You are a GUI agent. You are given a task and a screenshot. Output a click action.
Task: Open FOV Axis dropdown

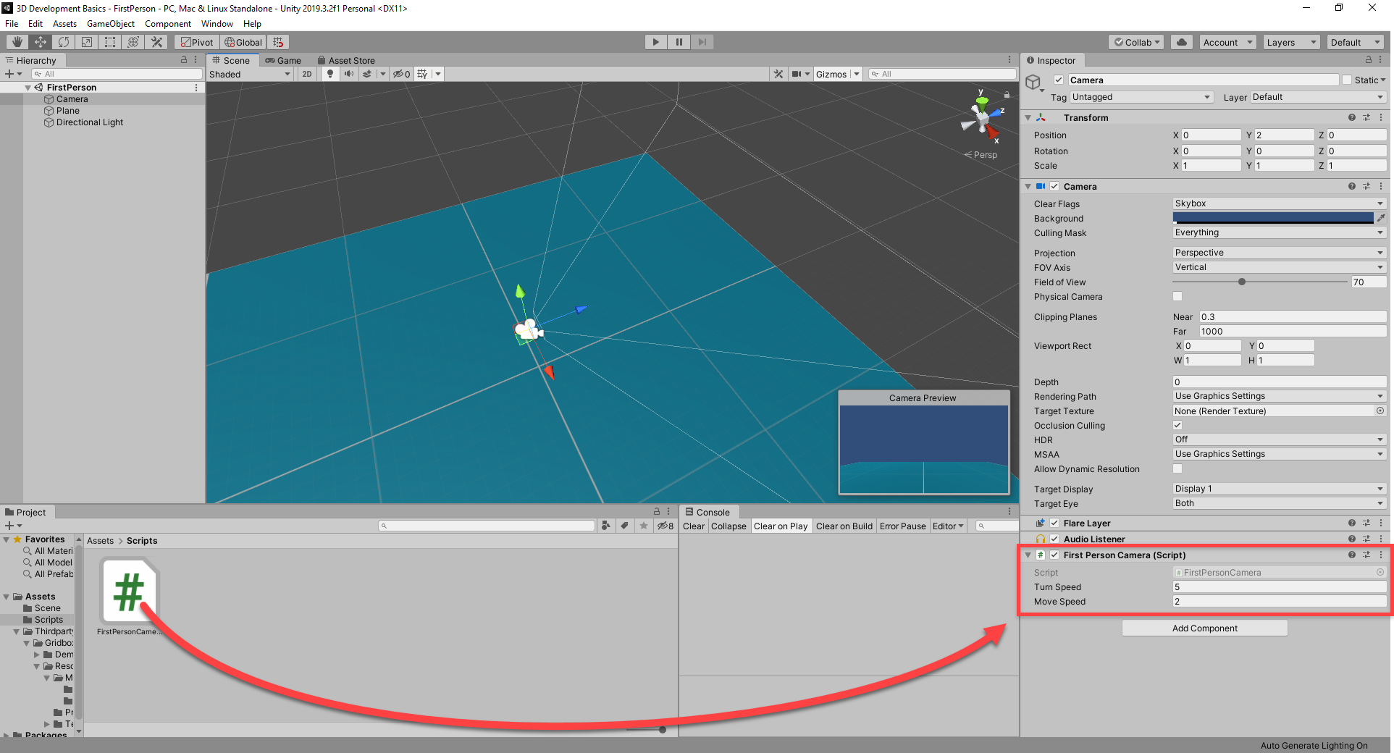click(x=1280, y=267)
